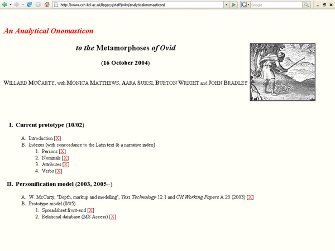Screen dimensions: 335x251
Task: Open the Spreadsheet front-end [X] link
Action: pos(91,210)
